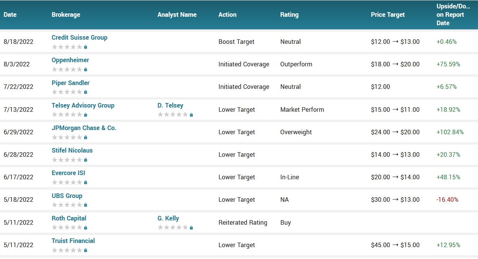The width and height of the screenshot is (478, 259).
Task: Select the 'Outperform' rating cell
Action: 296,64
